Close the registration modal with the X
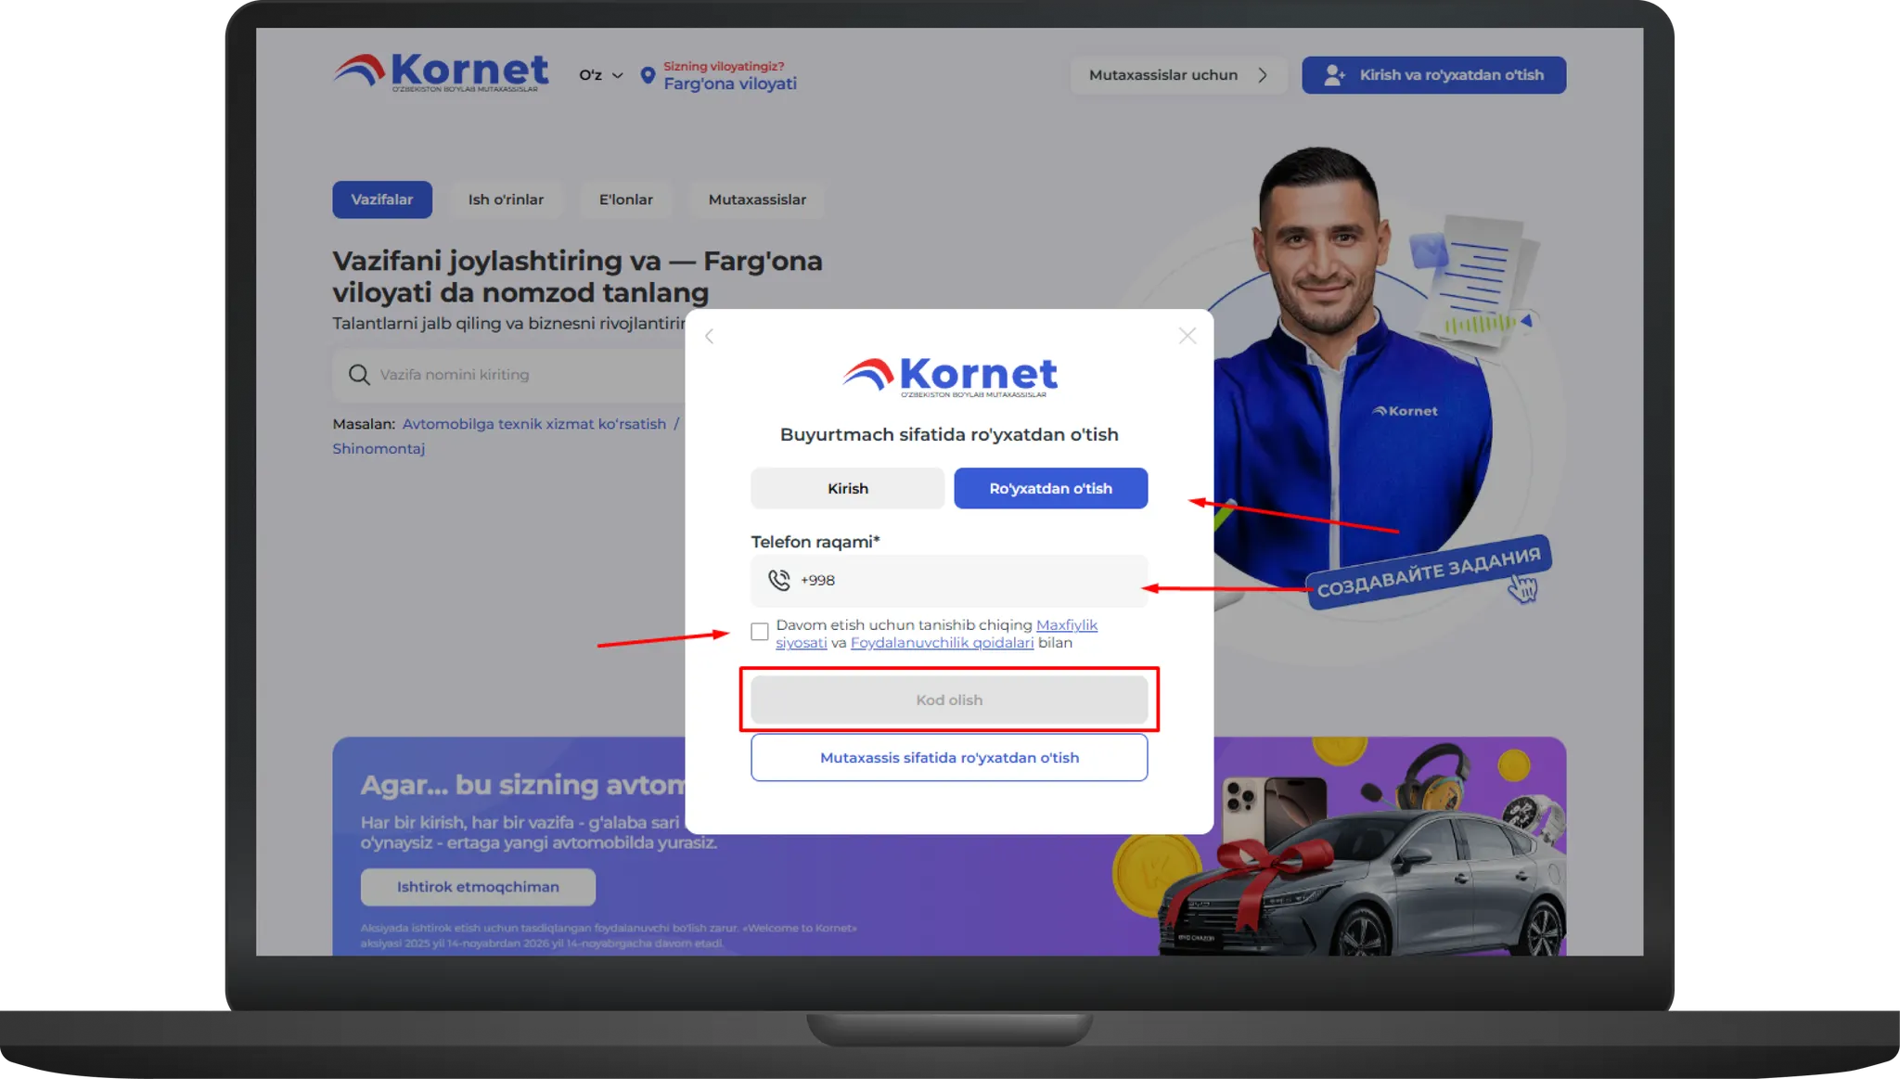The width and height of the screenshot is (1900, 1079). (x=1187, y=336)
